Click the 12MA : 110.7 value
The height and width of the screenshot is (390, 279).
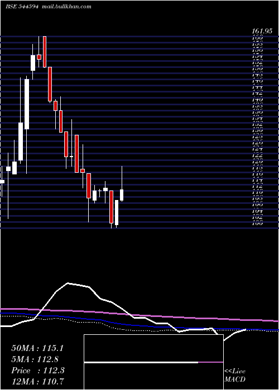coord(39,381)
